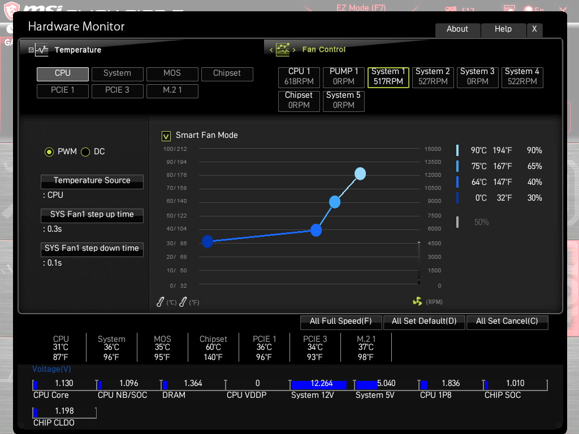Select PCIE 3 temperature button
579x434 pixels.
117,91
